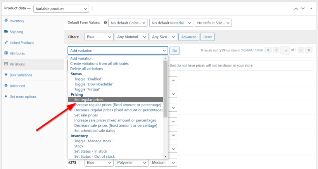Collapse Product data panel with triangle toggle
This screenshot has width=318, height=169.
[311, 9]
